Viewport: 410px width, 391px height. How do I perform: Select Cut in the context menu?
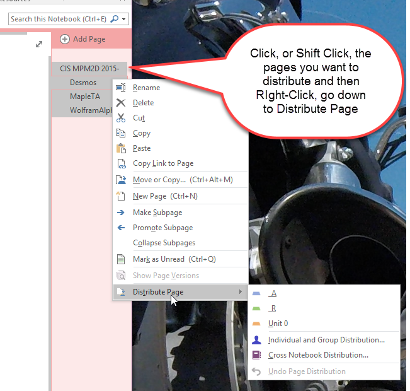coord(180,118)
